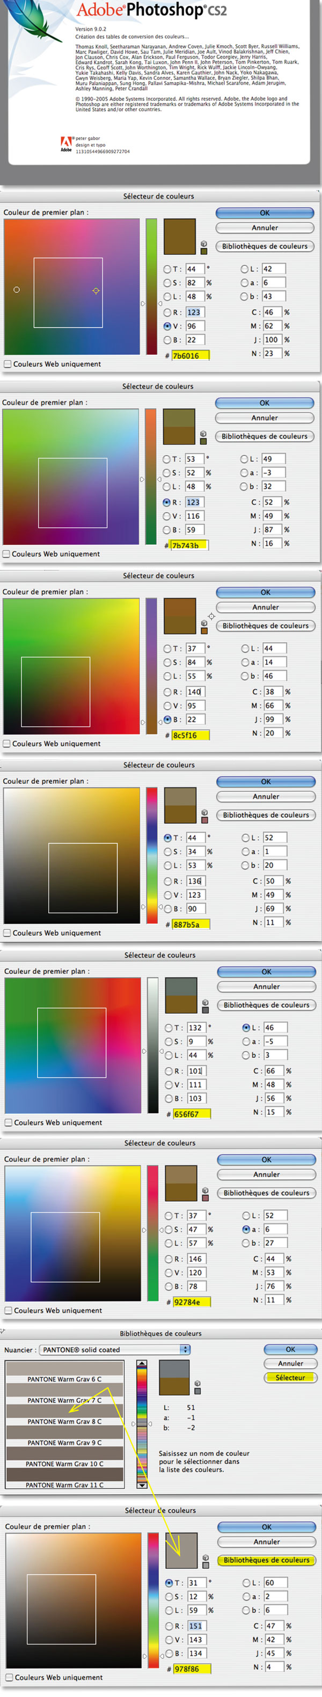Enable Couleurs Web uniquement in the 978f86 picker
This screenshot has width=322, height=1697.
pyautogui.click(x=9, y=1678)
